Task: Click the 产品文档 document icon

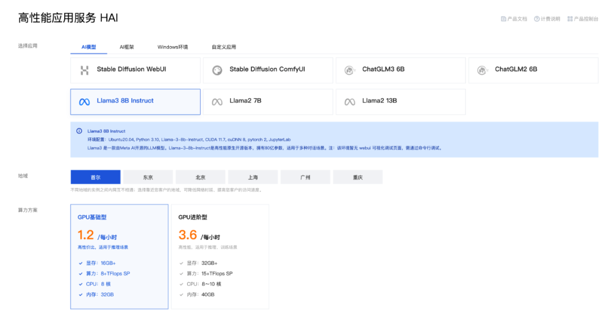Action: tap(504, 19)
